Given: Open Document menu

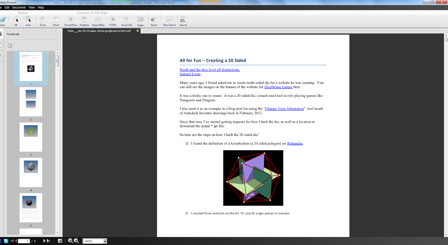Looking at the screenshot, I should pos(19,8).
